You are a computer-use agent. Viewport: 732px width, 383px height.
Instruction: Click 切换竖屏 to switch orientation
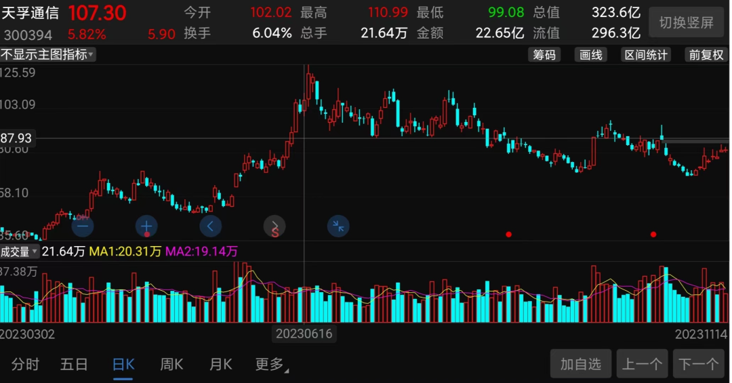click(x=686, y=22)
